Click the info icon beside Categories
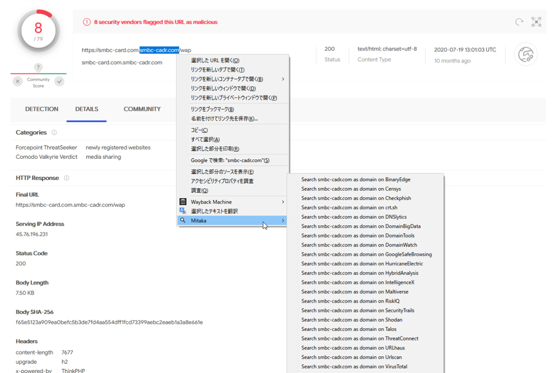 (x=54, y=132)
